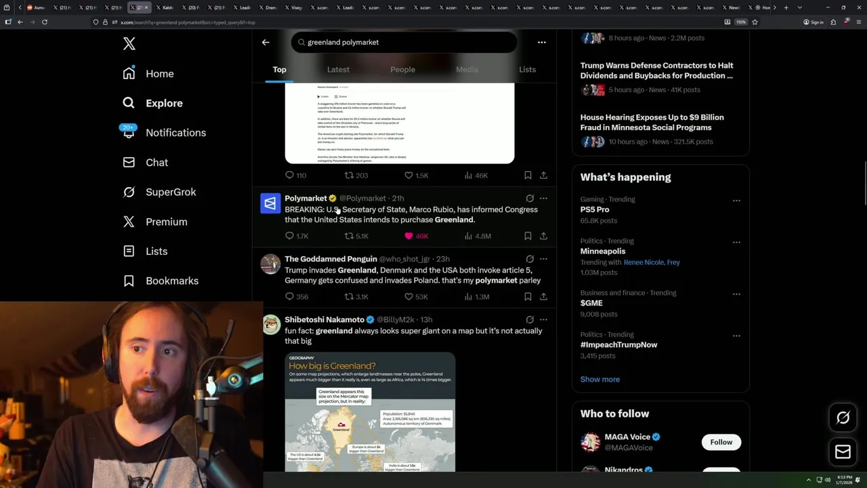Open more options on Shibetoshi Nakamoto post
867x488 pixels.
[543, 319]
